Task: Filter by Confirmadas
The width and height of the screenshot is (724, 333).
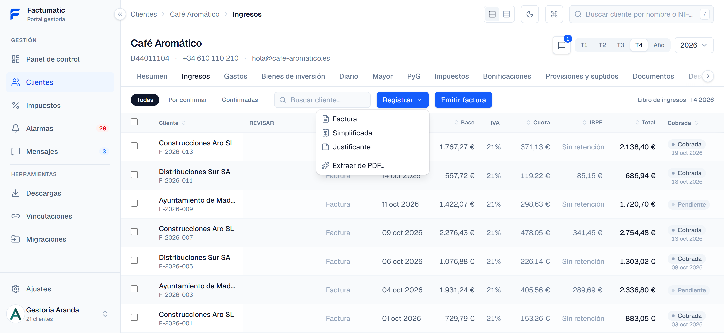Action: click(240, 100)
